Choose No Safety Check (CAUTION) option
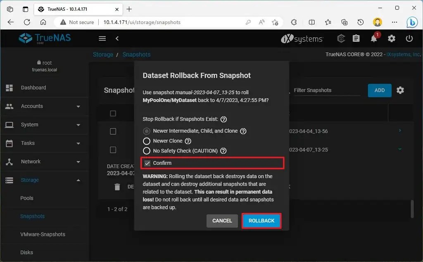The image size is (423, 262). [x=147, y=151]
